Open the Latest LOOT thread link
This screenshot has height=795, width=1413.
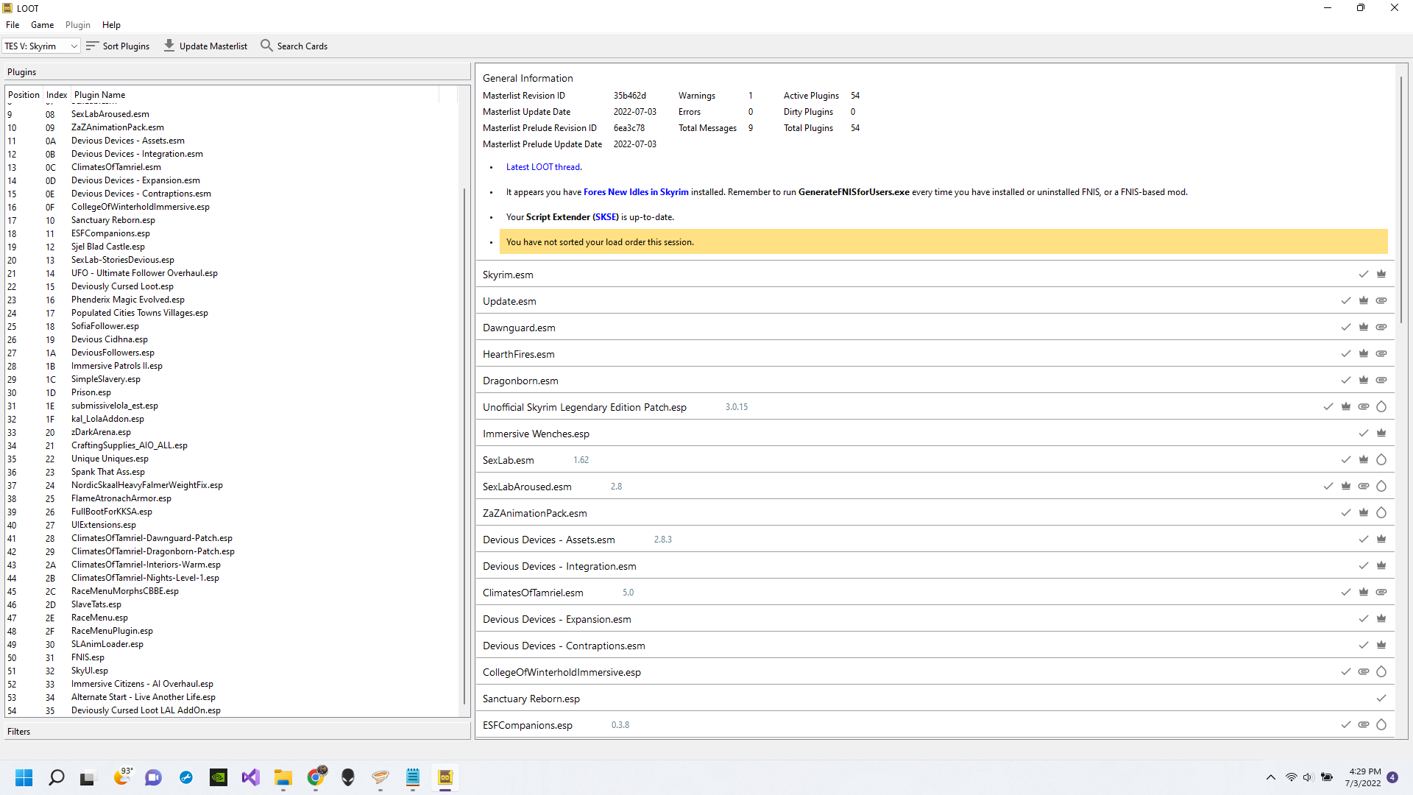543,167
